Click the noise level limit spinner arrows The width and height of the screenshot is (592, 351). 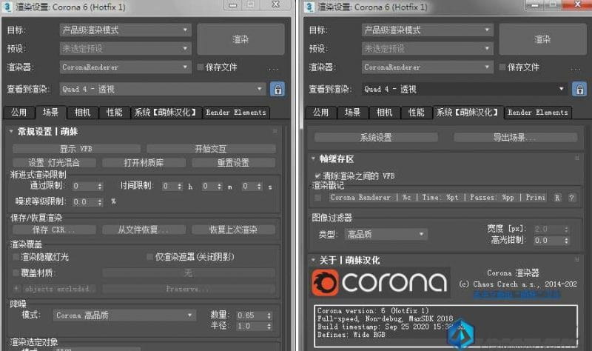coord(100,202)
